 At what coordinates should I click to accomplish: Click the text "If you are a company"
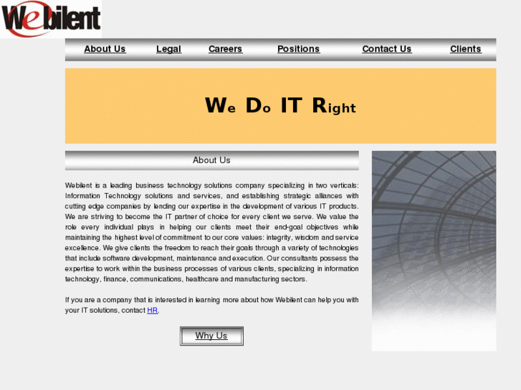[99, 300]
